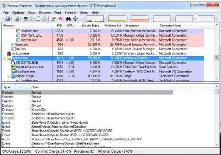Open the Handle menu
Viewport: 221px width, 155px height.
[x=70, y=13]
